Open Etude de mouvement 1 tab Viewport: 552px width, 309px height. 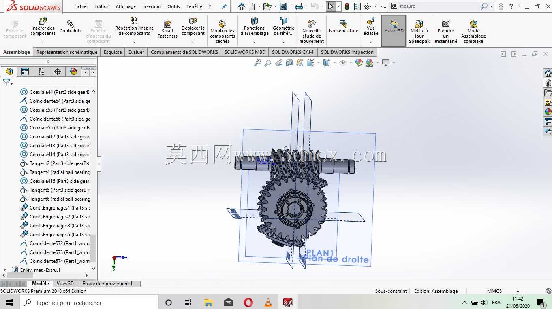coord(107,284)
